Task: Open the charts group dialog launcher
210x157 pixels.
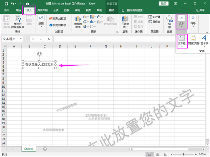Action: 117,32
